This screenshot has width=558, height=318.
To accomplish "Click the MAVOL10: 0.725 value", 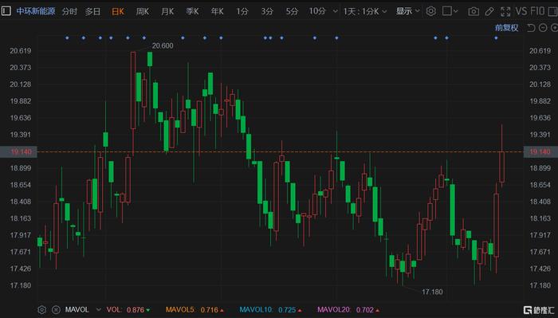I will coord(270,310).
